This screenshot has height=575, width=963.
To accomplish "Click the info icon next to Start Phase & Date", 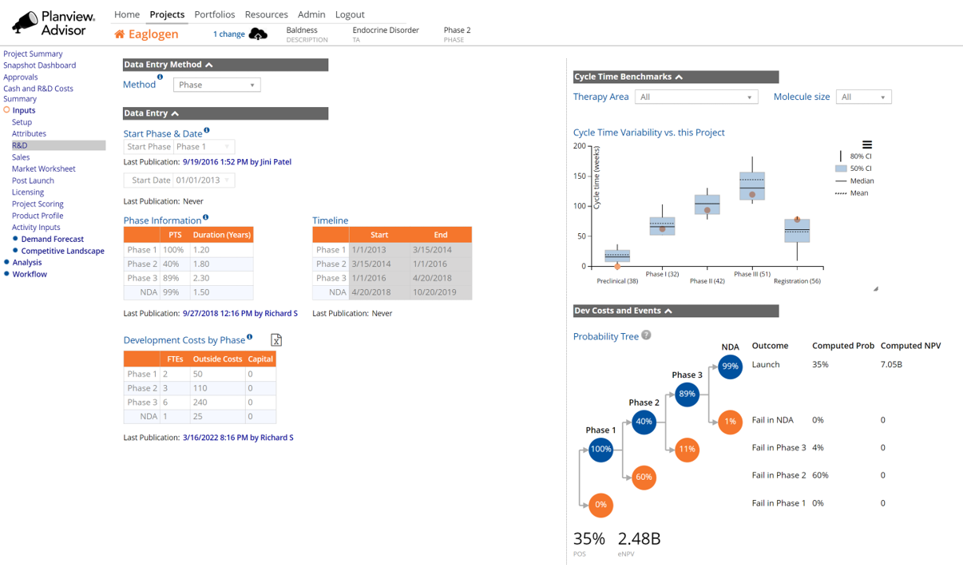I will pyautogui.click(x=206, y=129).
